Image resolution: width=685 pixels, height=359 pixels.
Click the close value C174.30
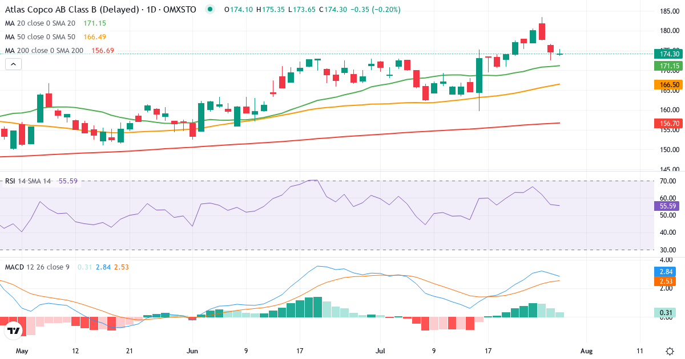coord(334,10)
